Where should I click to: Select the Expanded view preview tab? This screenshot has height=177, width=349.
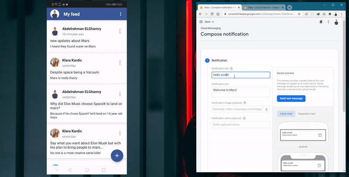point(307,114)
